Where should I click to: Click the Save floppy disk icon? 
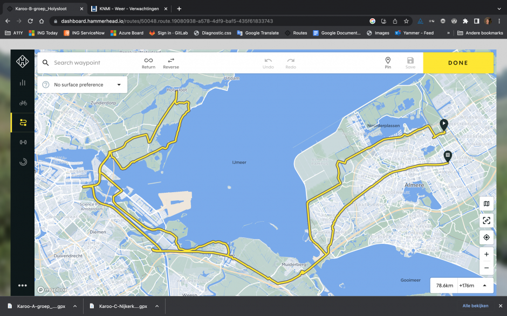click(410, 63)
